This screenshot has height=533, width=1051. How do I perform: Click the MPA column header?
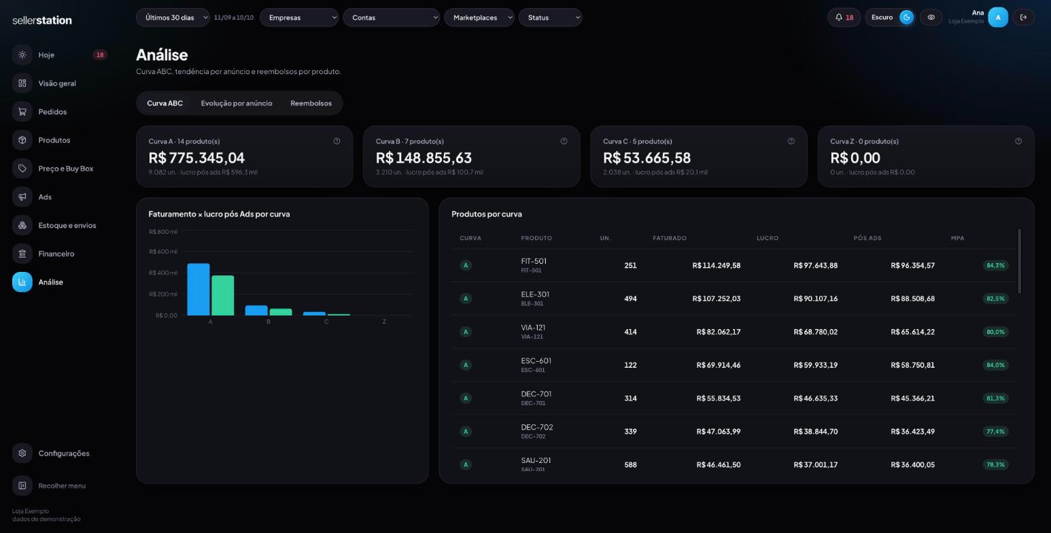[958, 238]
